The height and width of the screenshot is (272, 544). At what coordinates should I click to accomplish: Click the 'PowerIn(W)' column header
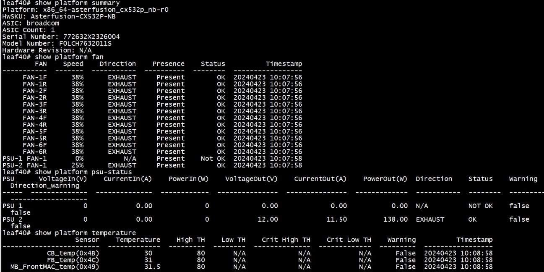[x=189, y=179]
